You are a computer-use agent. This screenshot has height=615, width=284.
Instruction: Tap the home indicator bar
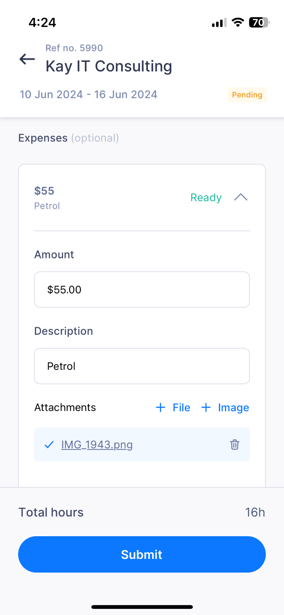point(142,607)
